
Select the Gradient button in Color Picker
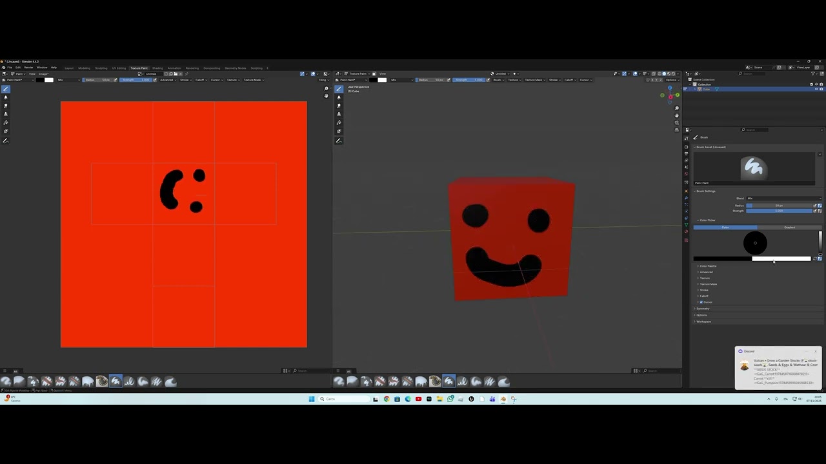pyautogui.click(x=790, y=227)
